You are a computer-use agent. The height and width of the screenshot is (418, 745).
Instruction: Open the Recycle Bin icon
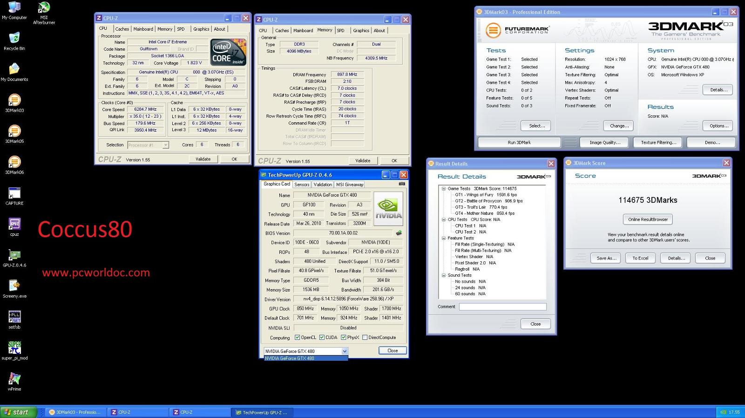14,41
